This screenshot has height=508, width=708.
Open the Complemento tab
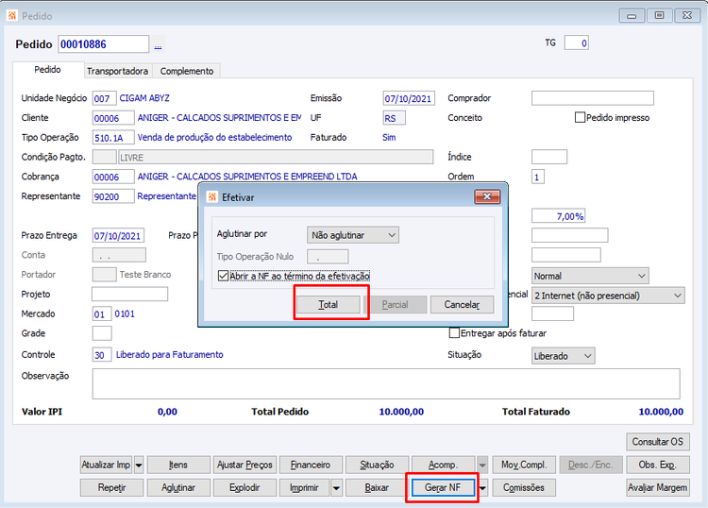tap(187, 71)
